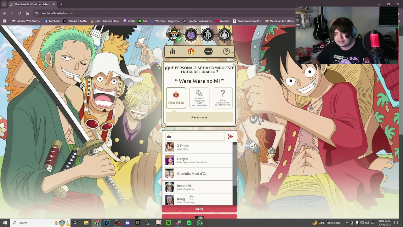The width and height of the screenshot is (403, 227).
Task: Open Epic Games Launcher from taskbar
Action: (x=138, y=223)
